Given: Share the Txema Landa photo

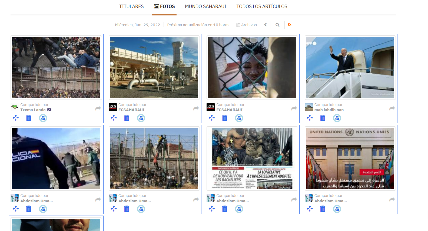Looking at the screenshot, I should pyautogui.click(x=98, y=108).
